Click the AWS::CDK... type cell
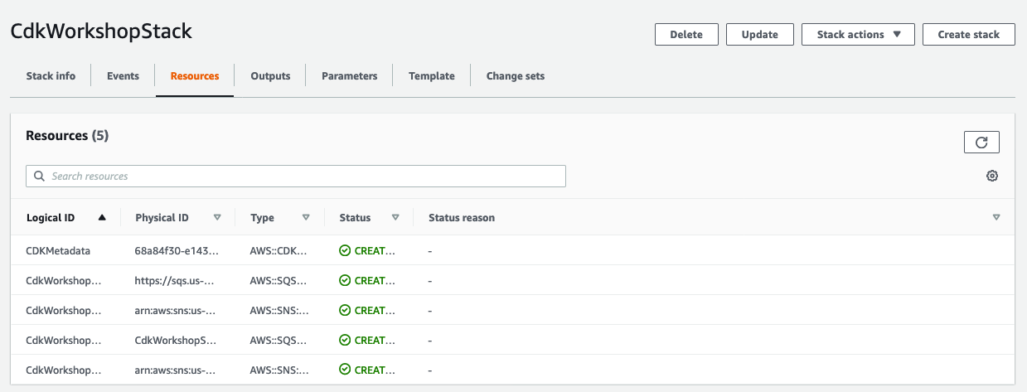The image size is (1027, 392). (x=279, y=250)
